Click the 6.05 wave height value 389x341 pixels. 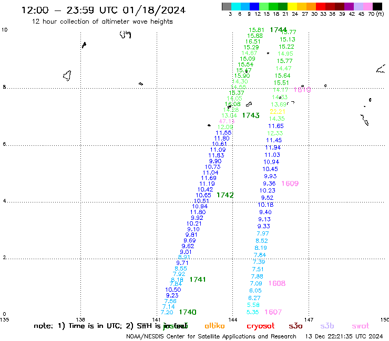click(x=255, y=291)
